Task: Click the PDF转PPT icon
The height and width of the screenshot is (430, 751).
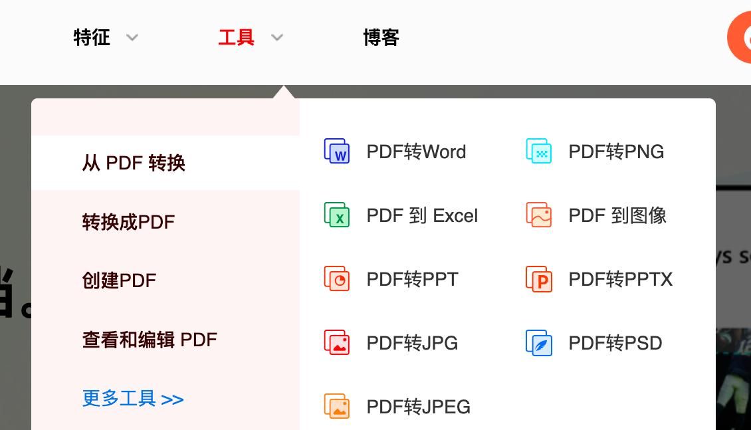Action: [x=336, y=279]
